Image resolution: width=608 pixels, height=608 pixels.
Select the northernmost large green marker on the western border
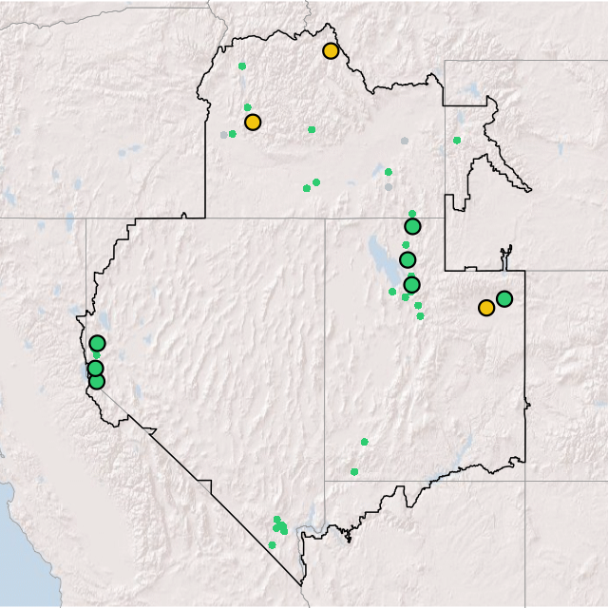[97, 343]
